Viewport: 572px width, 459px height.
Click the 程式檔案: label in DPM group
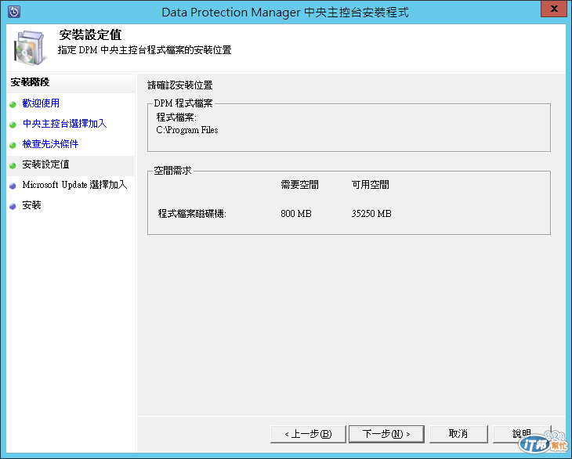click(x=176, y=117)
